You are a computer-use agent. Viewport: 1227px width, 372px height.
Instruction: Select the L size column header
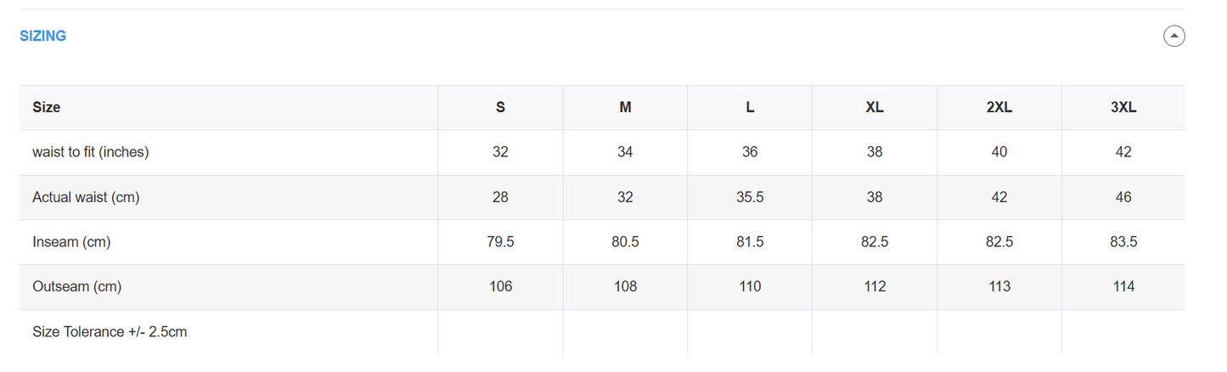[x=750, y=108]
